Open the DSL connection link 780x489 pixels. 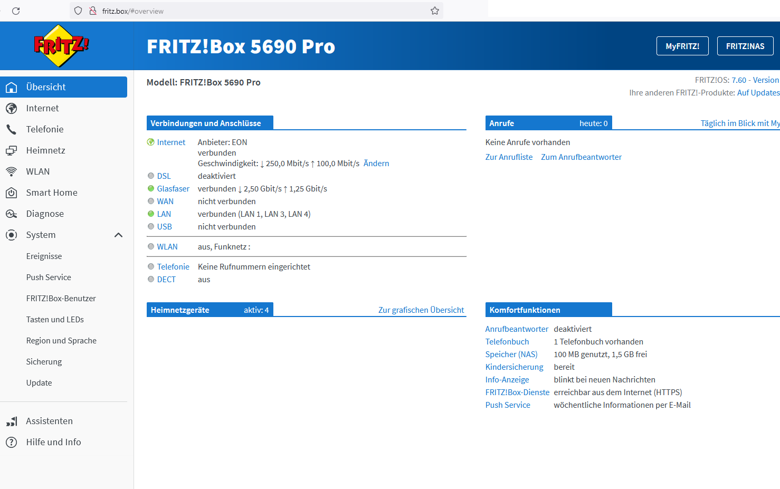click(x=164, y=176)
